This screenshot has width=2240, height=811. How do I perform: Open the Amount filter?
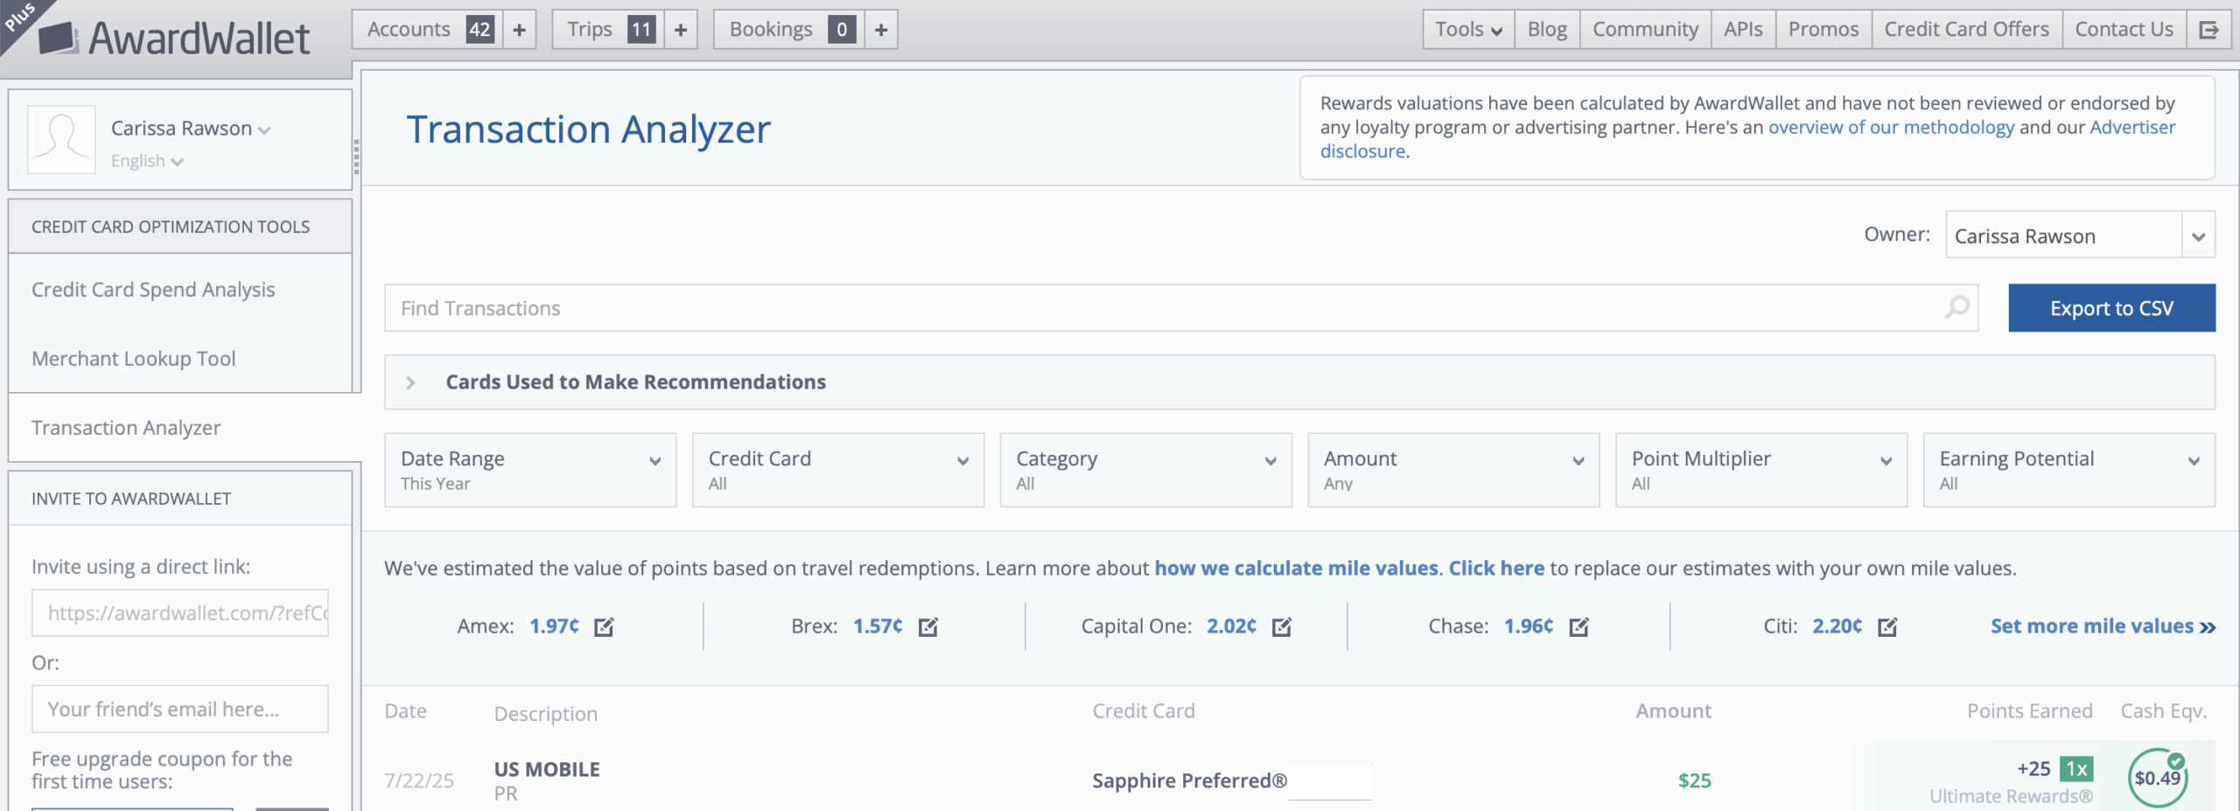click(x=1453, y=470)
